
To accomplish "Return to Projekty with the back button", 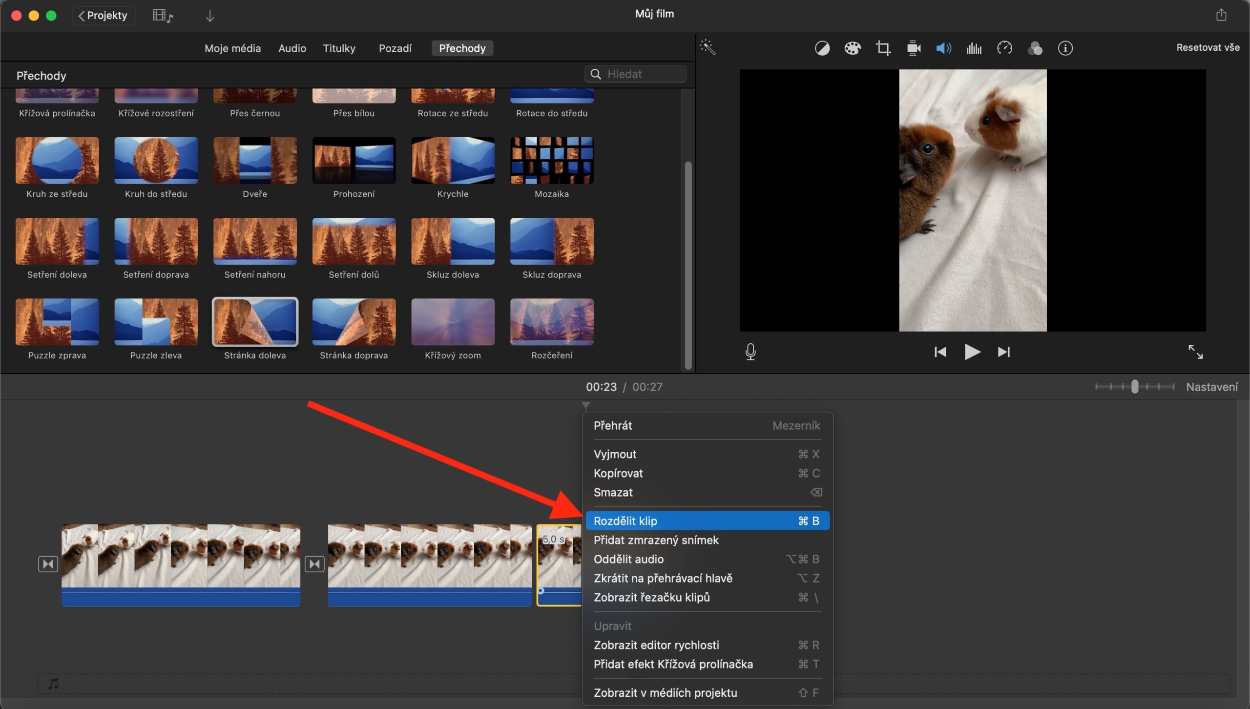I will [103, 15].
